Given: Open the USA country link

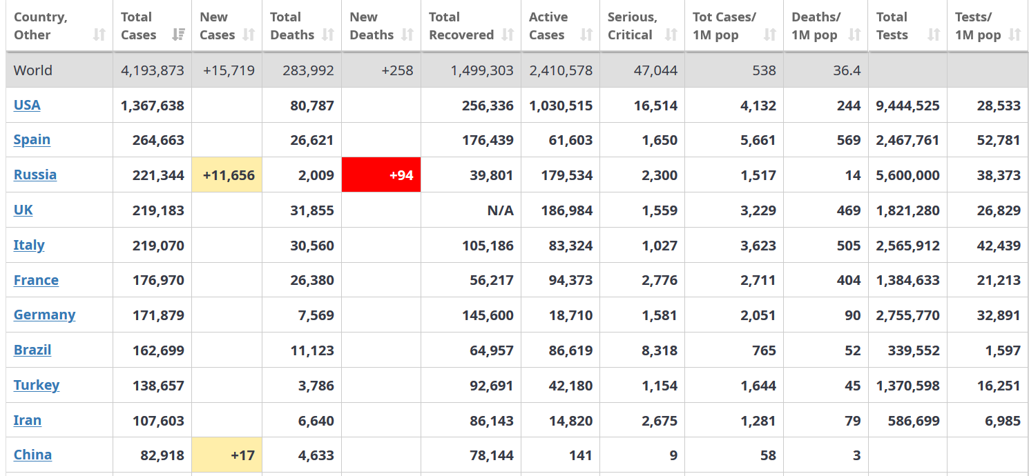Looking at the screenshot, I should [27, 105].
